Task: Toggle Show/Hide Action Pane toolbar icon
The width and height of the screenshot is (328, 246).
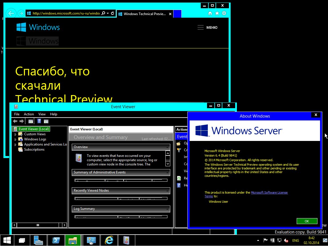Action: pos(46,121)
